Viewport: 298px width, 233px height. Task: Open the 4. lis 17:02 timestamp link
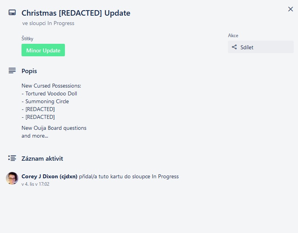(x=35, y=184)
